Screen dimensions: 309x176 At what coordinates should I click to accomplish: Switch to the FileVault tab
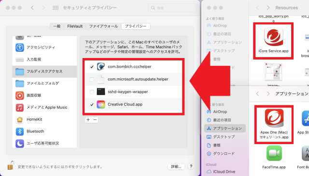point(75,26)
